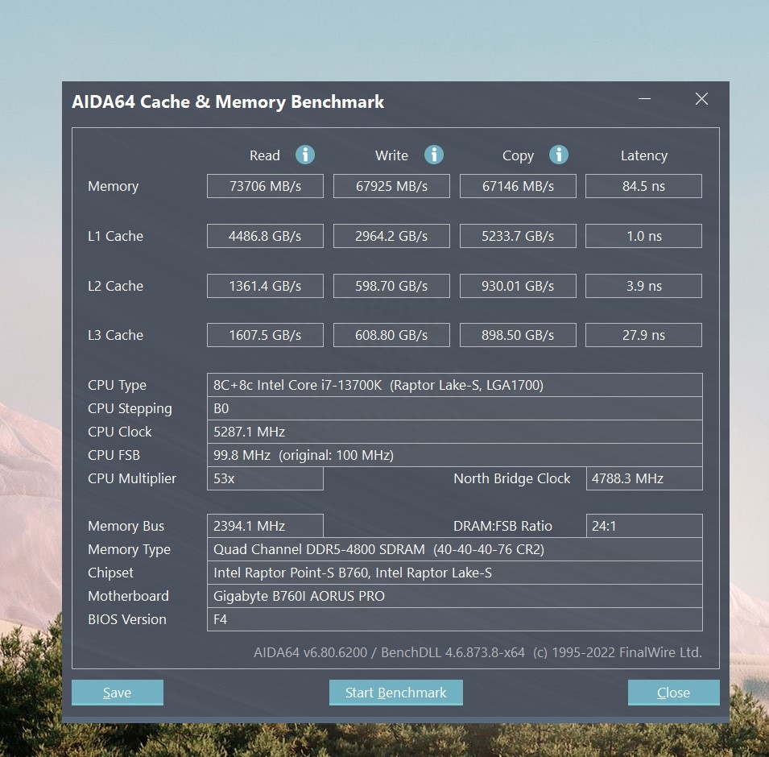Viewport: 769px width, 757px height.
Task: Click BIOS Version value F4
Action: (x=455, y=619)
